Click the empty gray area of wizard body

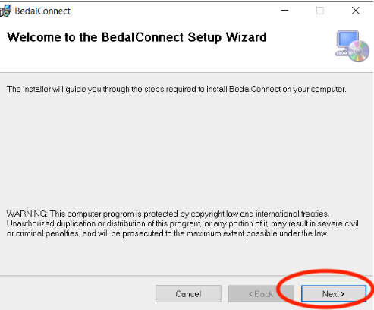[x=187, y=152]
